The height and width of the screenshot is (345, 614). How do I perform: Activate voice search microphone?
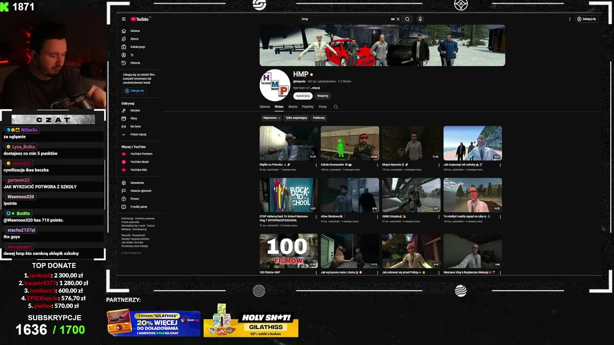(420, 19)
